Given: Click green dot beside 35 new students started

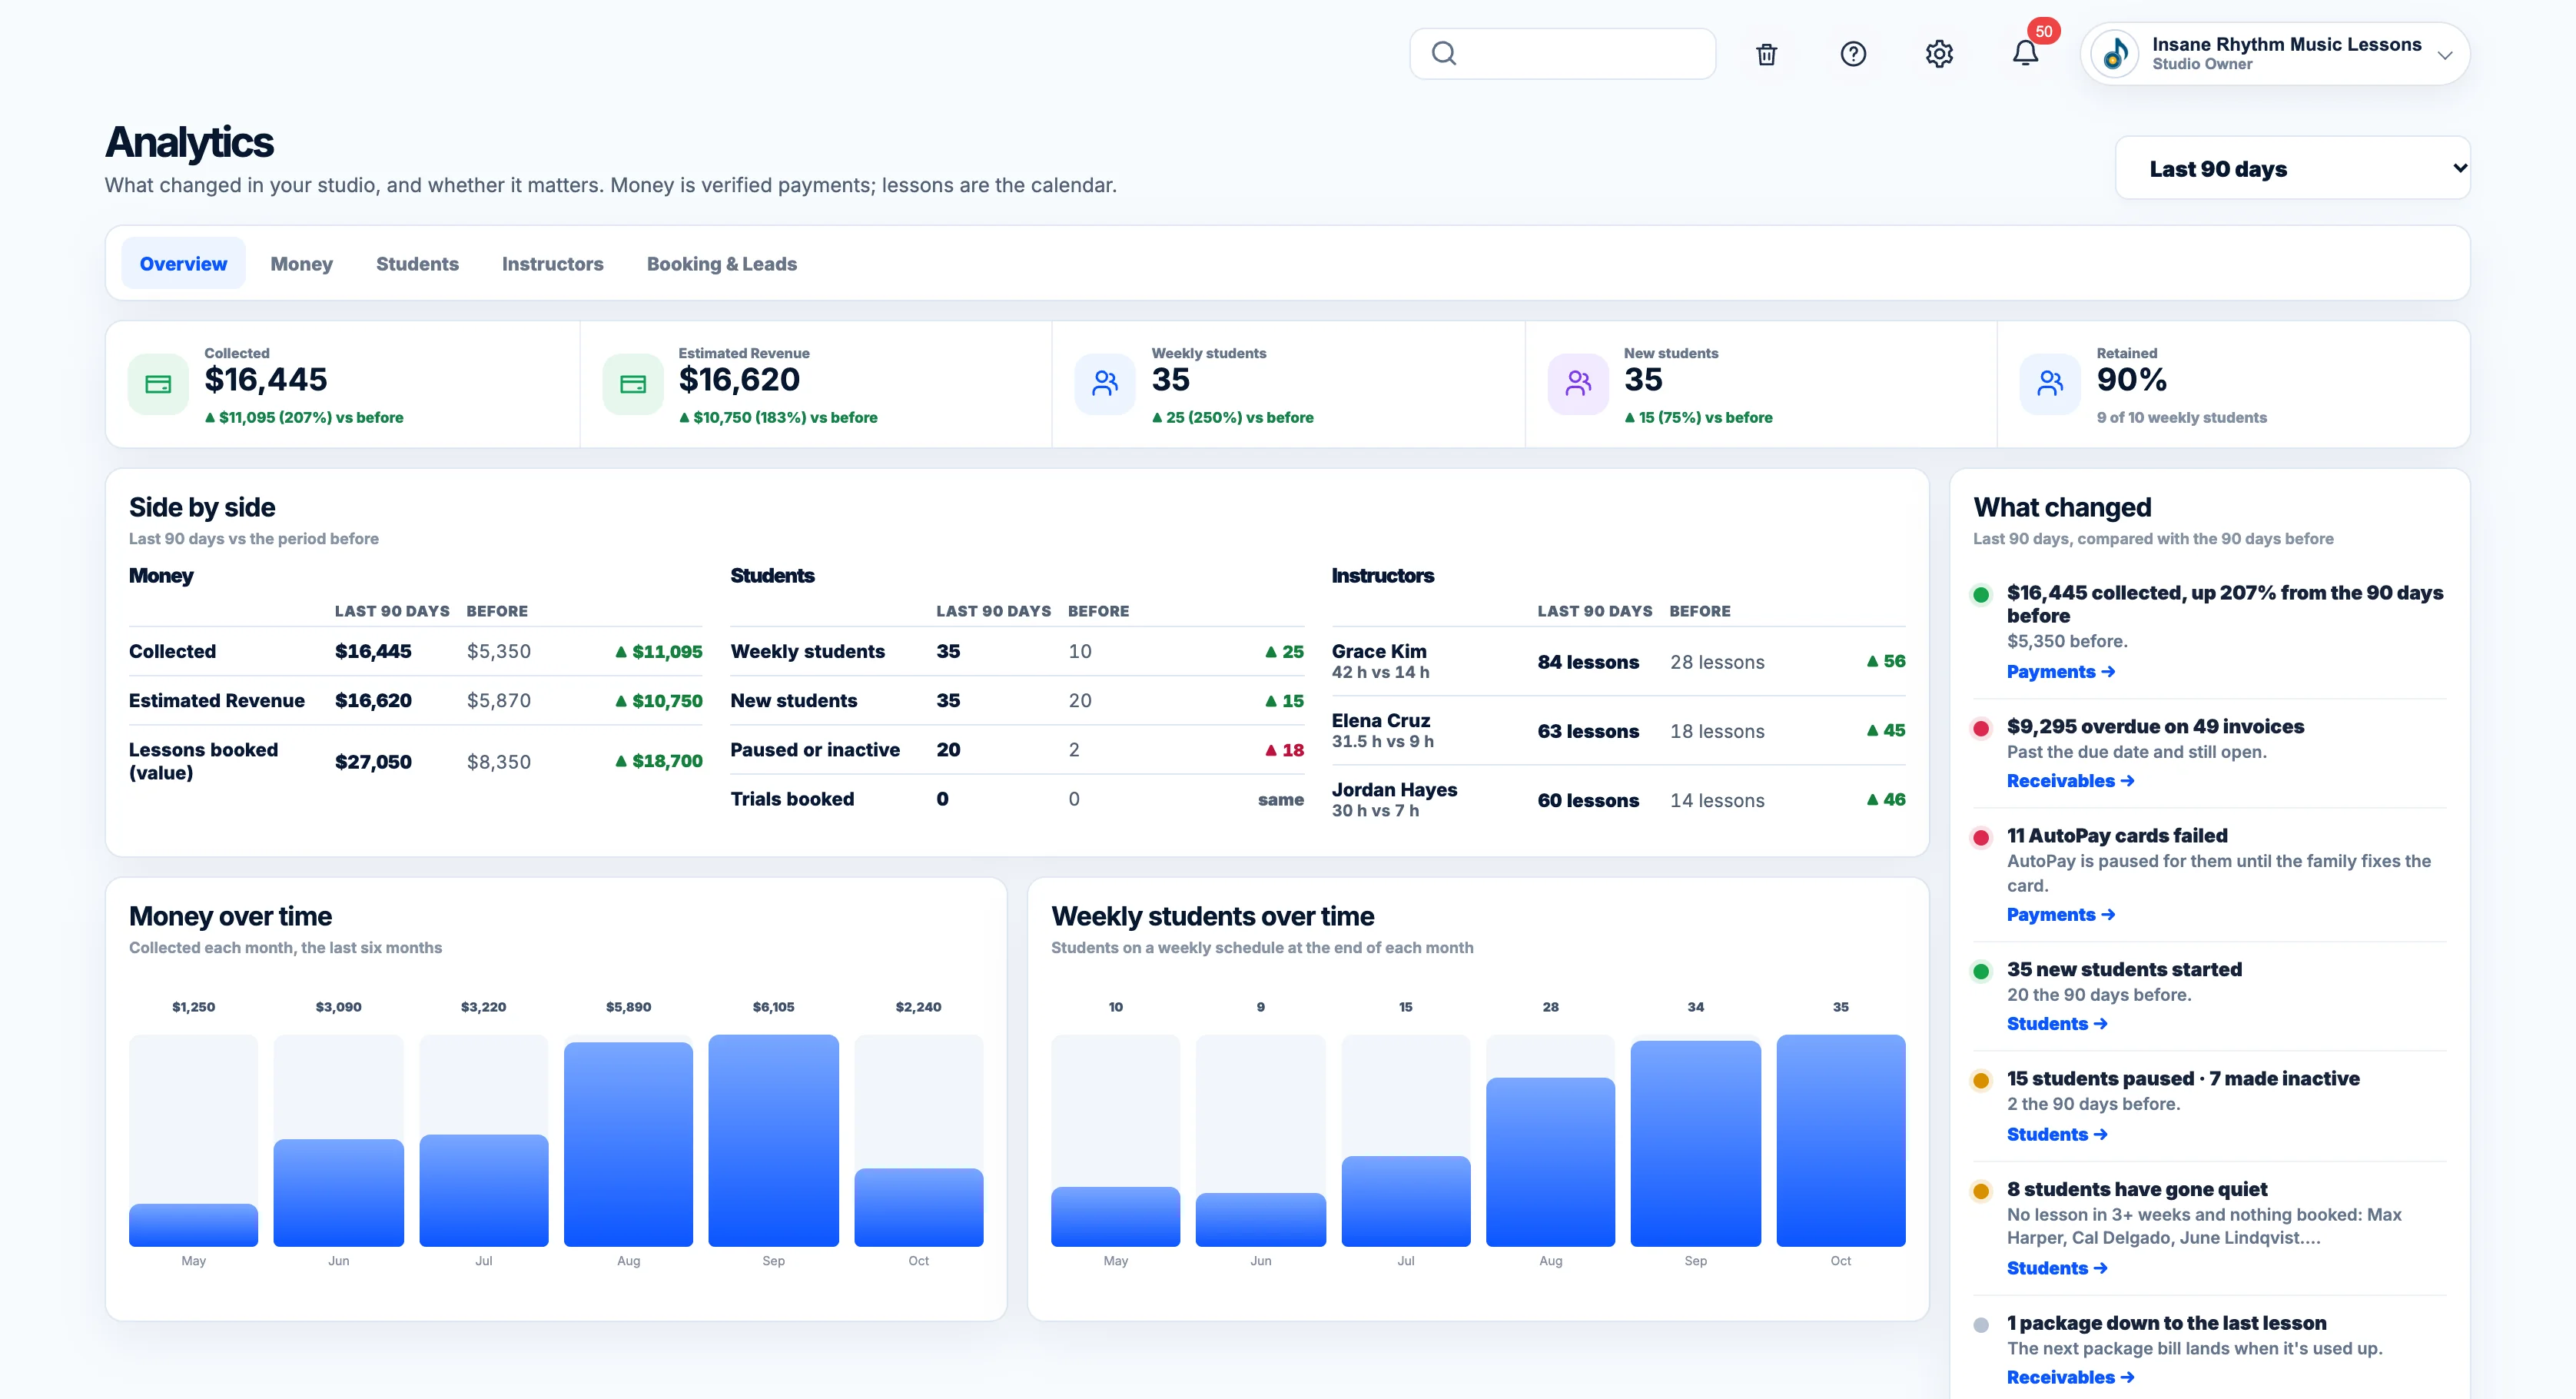Looking at the screenshot, I should click(1980, 972).
